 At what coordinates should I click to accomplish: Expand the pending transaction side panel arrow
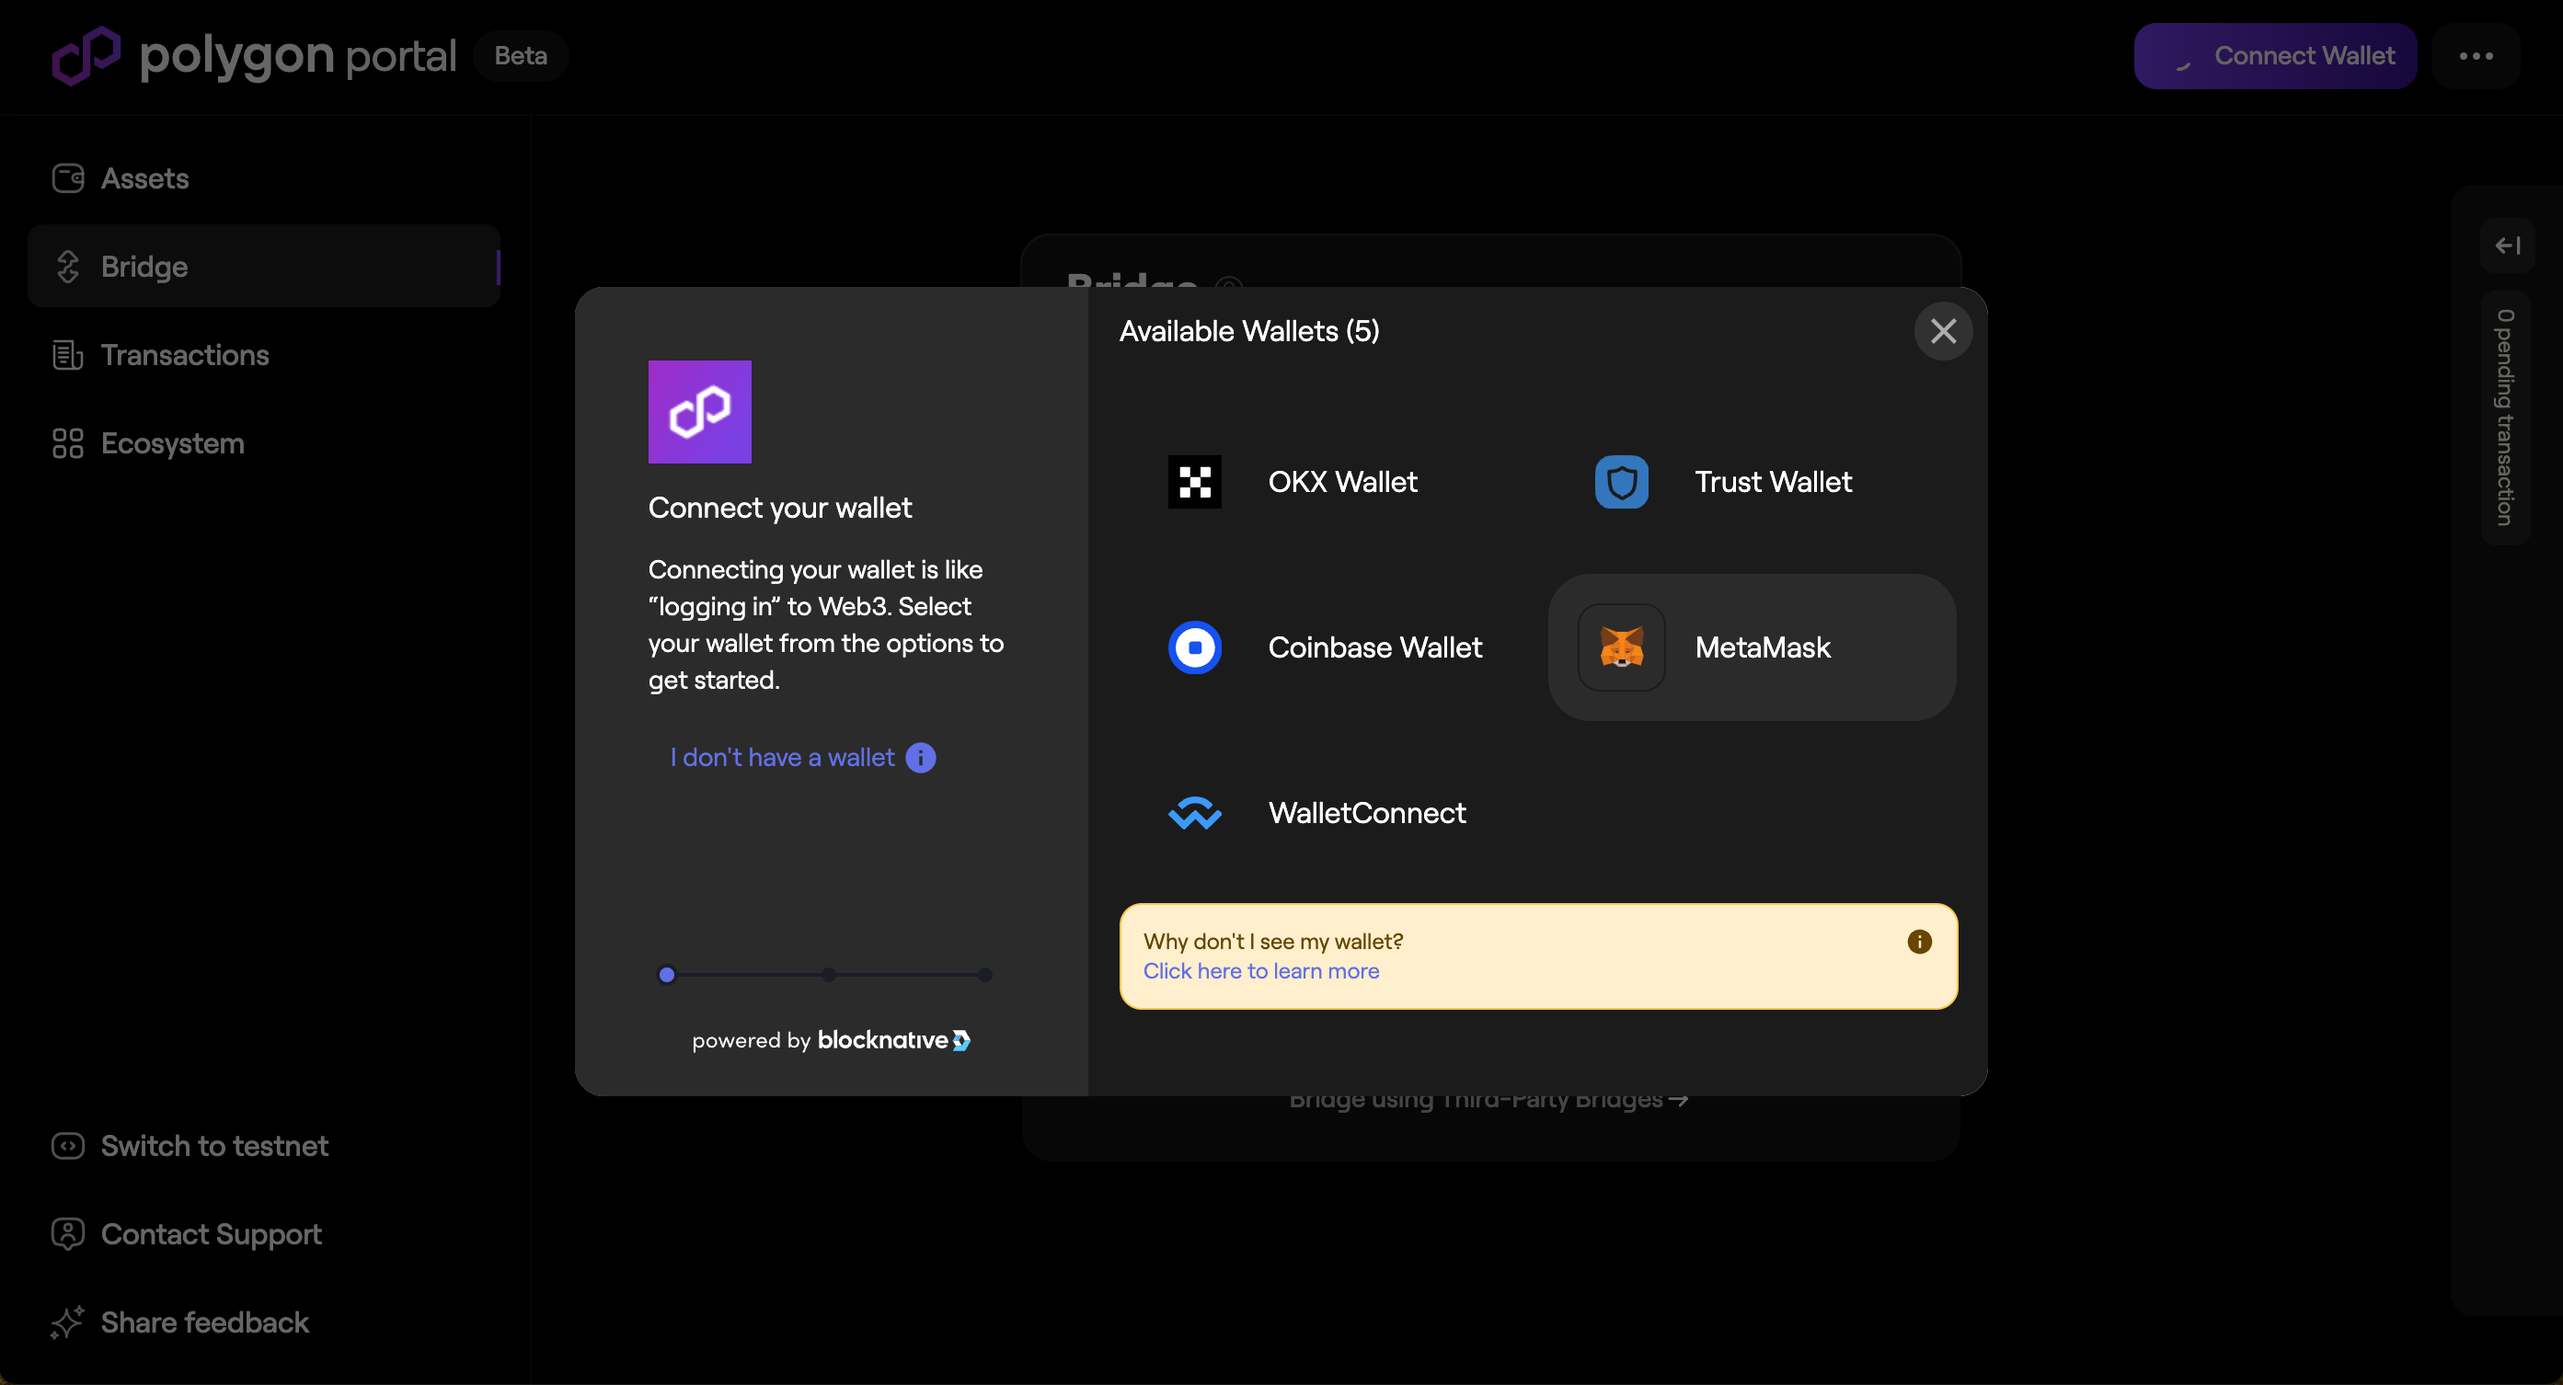[2506, 246]
